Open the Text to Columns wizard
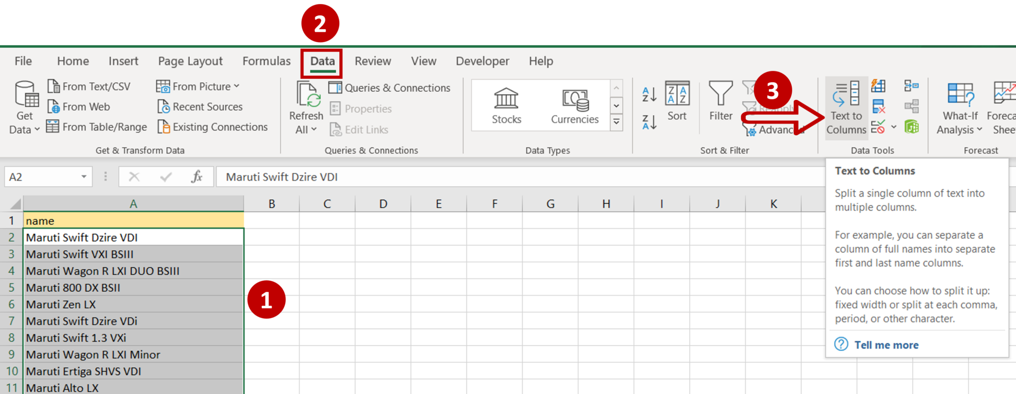This screenshot has width=1016, height=394. coord(846,108)
